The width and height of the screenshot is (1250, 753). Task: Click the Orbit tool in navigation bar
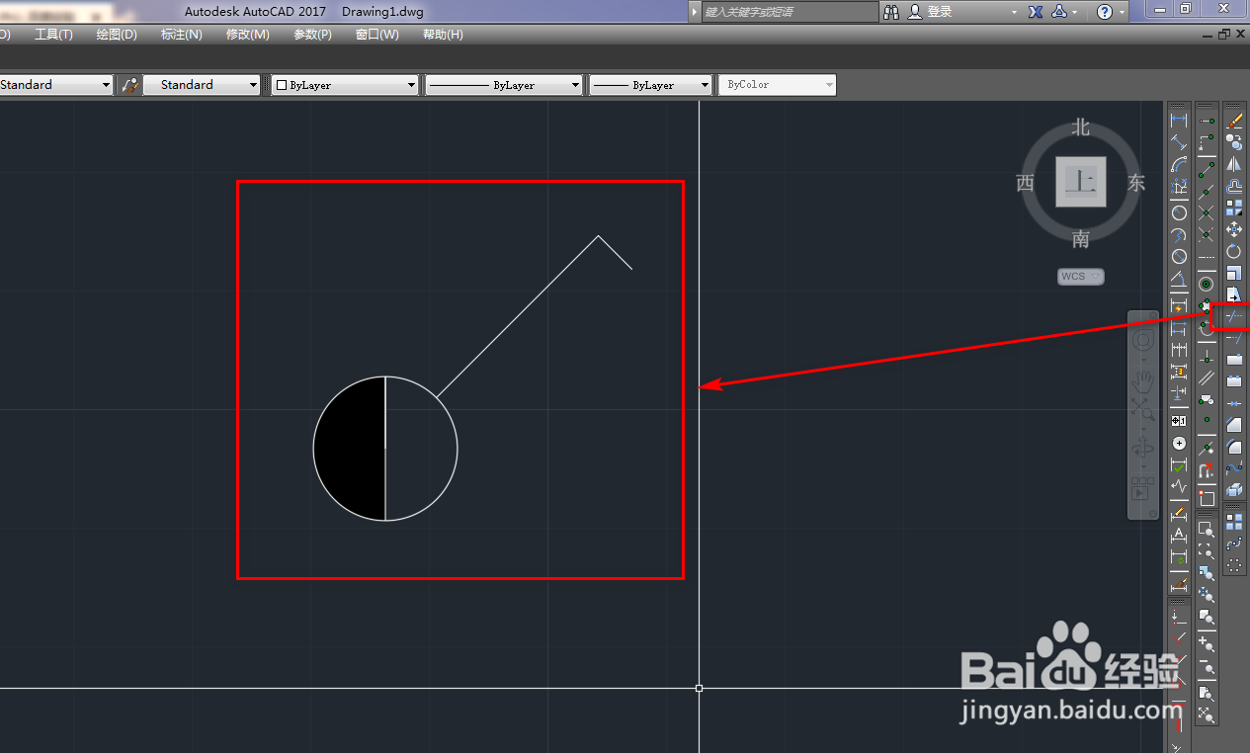click(1143, 446)
